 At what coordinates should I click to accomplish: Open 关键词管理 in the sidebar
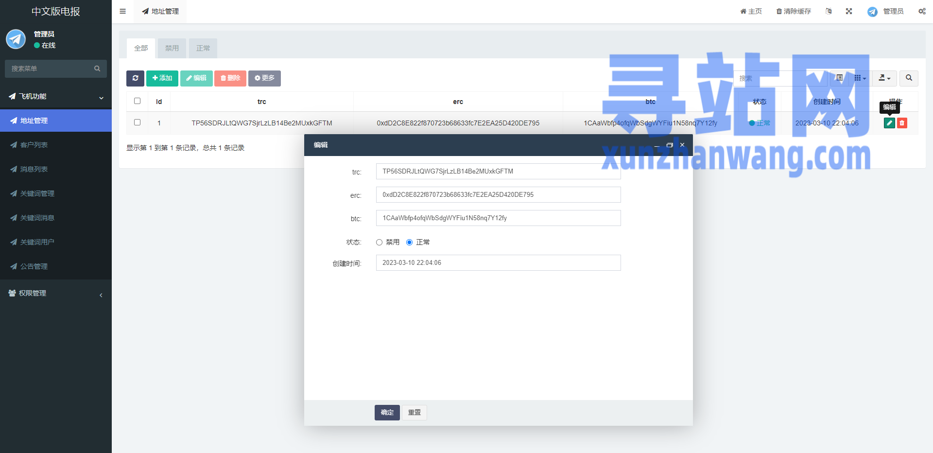click(x=56, y=193)
